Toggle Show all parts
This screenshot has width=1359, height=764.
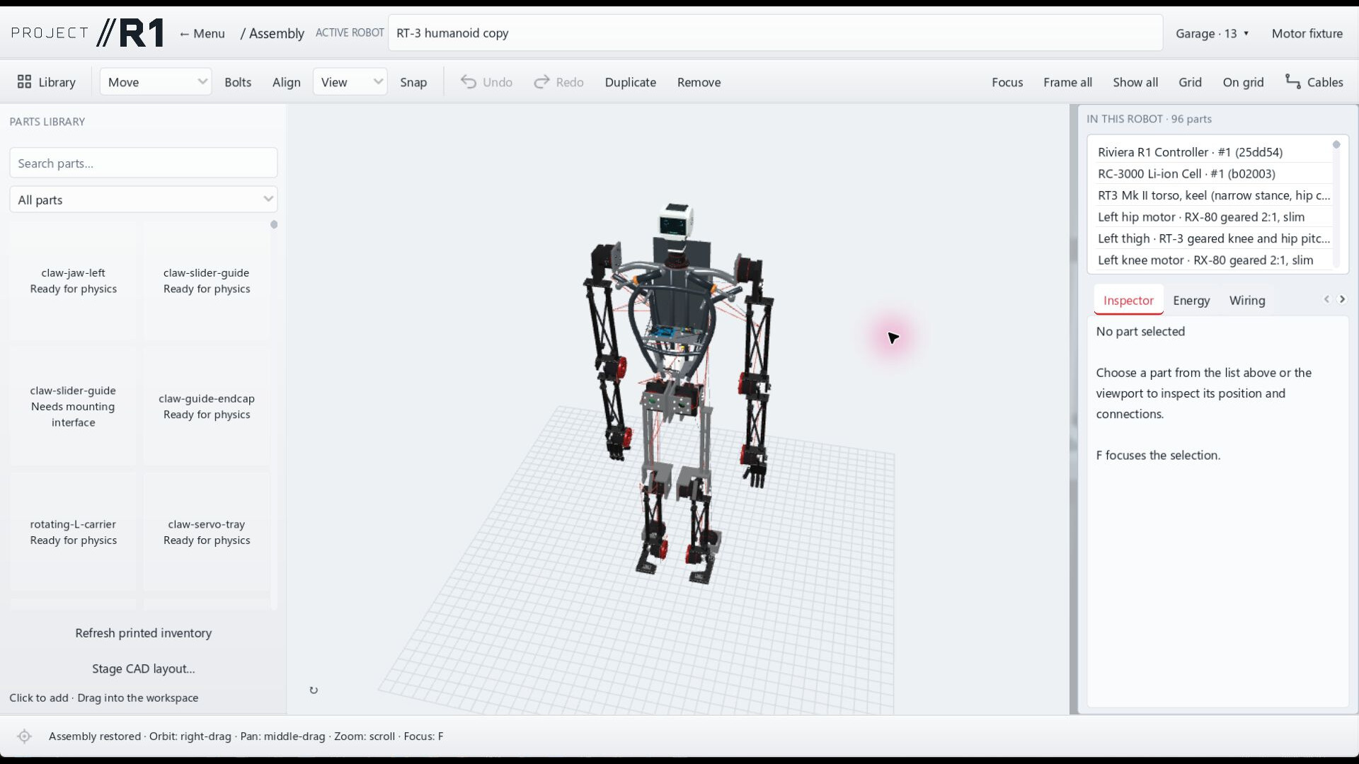[x=1135, y=82]
